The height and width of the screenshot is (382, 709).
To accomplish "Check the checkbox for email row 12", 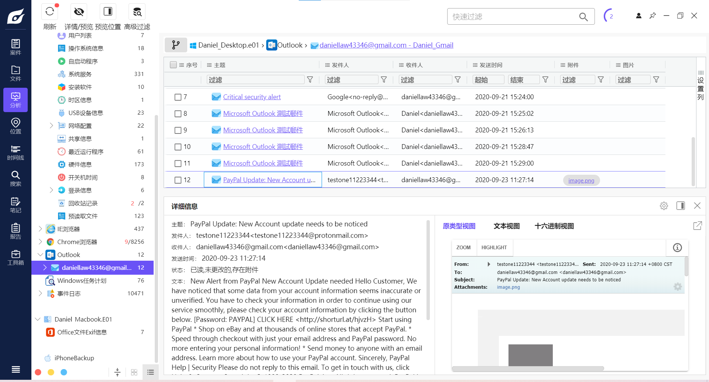I will tap(178, 180).
